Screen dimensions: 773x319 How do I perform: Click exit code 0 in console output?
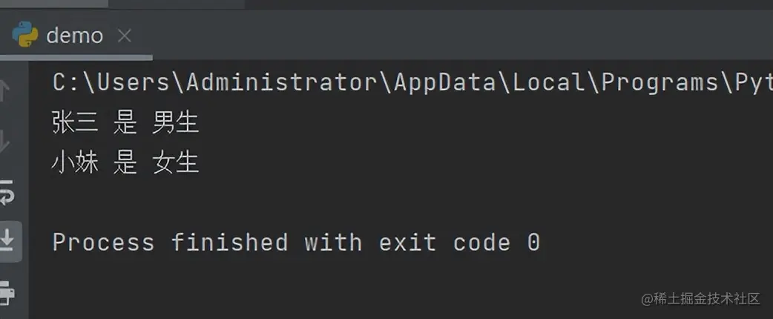(459, 243)
